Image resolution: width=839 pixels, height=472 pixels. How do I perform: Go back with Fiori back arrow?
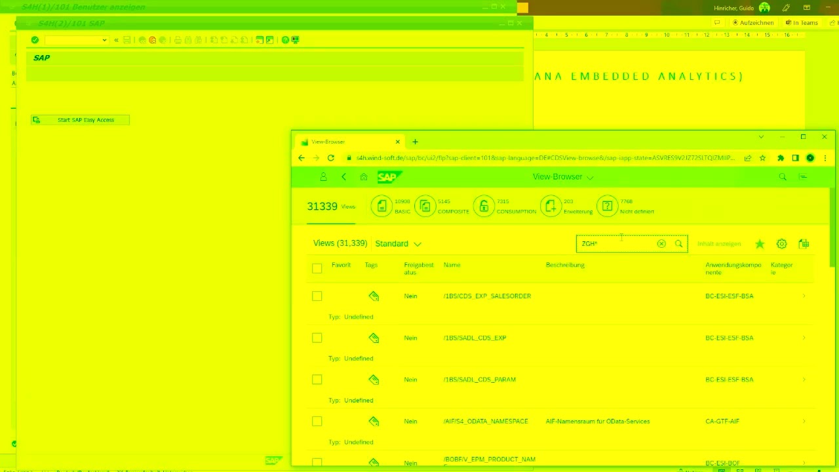click(x=343, y=177)
